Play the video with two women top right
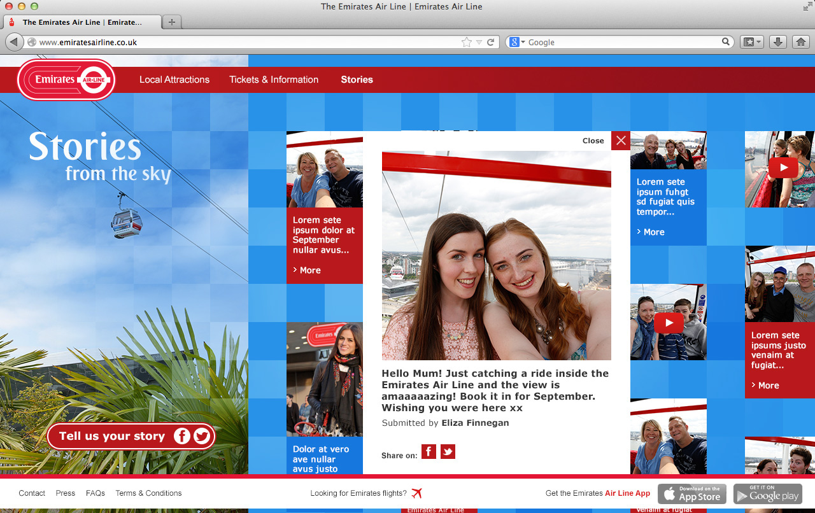 coord(783,168)
